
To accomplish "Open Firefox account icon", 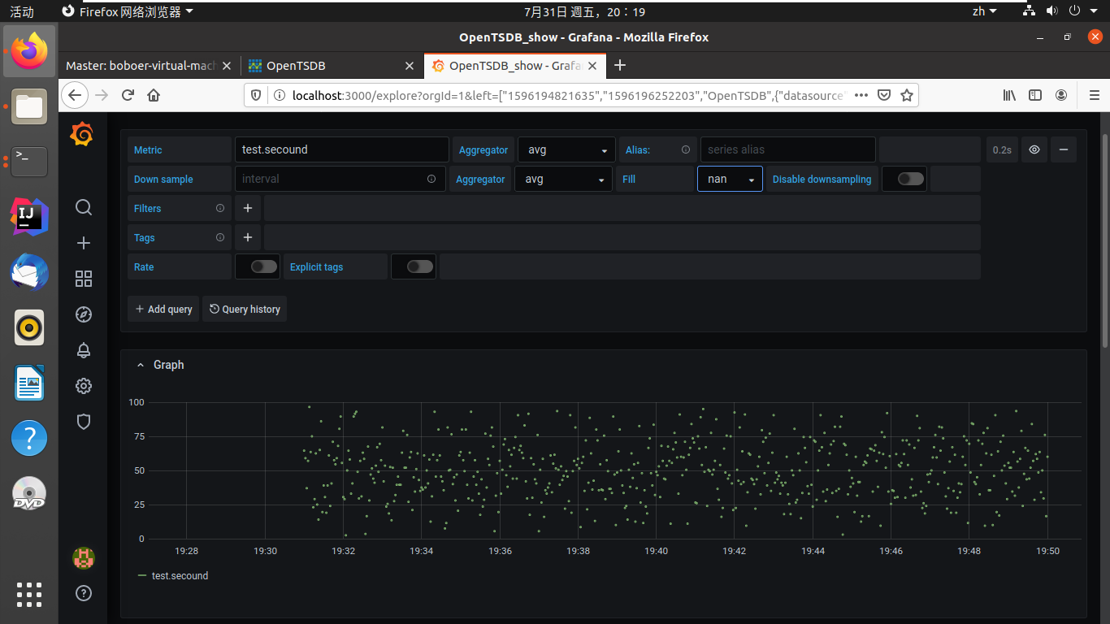I will coord(1061,95).
